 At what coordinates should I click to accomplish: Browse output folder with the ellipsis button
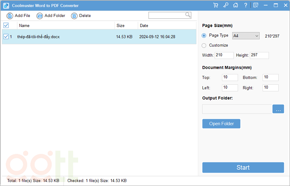tap(278, 109)
